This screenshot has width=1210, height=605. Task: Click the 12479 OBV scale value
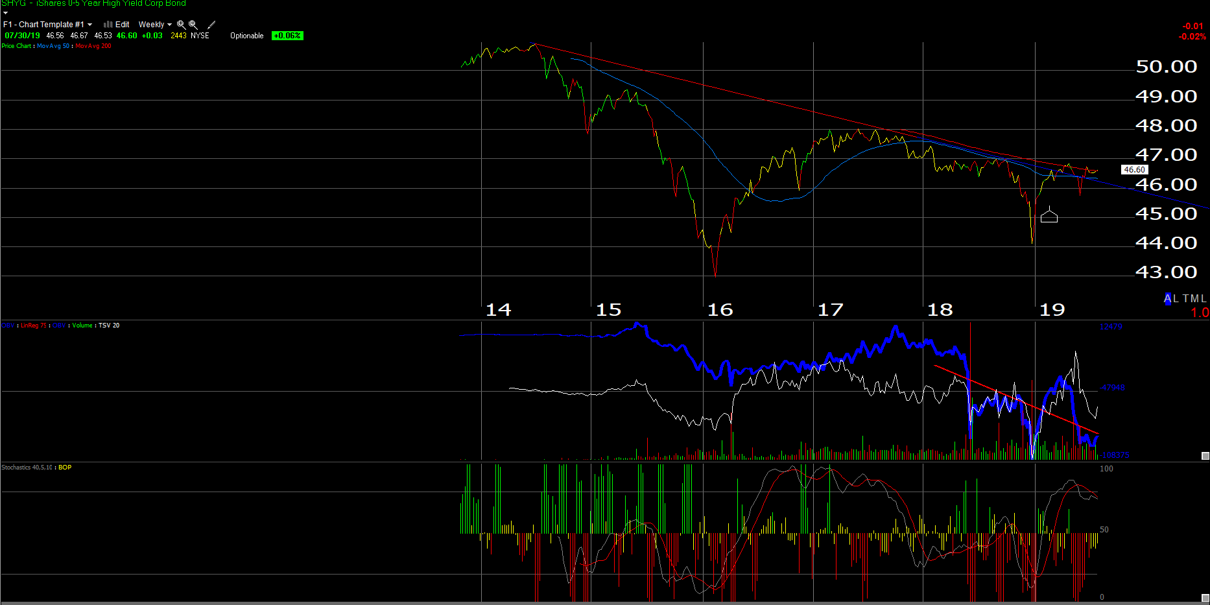(x=1111, y=327)
